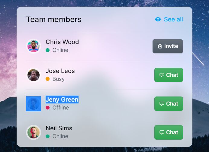Viewport: 209px width, 152px height.
Task: Click Jeny Green's highlighted avatar
Action: tap(34, 104)
